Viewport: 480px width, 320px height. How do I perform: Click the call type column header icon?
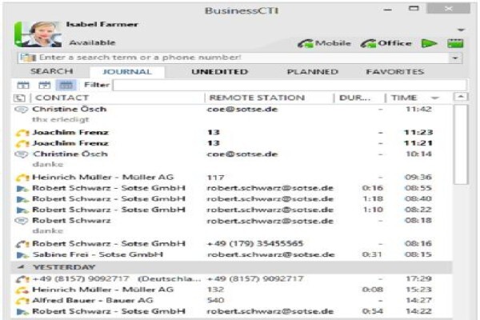point(19,98)
